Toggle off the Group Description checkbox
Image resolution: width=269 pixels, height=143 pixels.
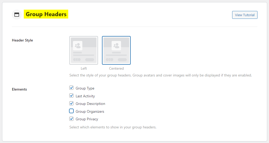(x=71, y=103)
